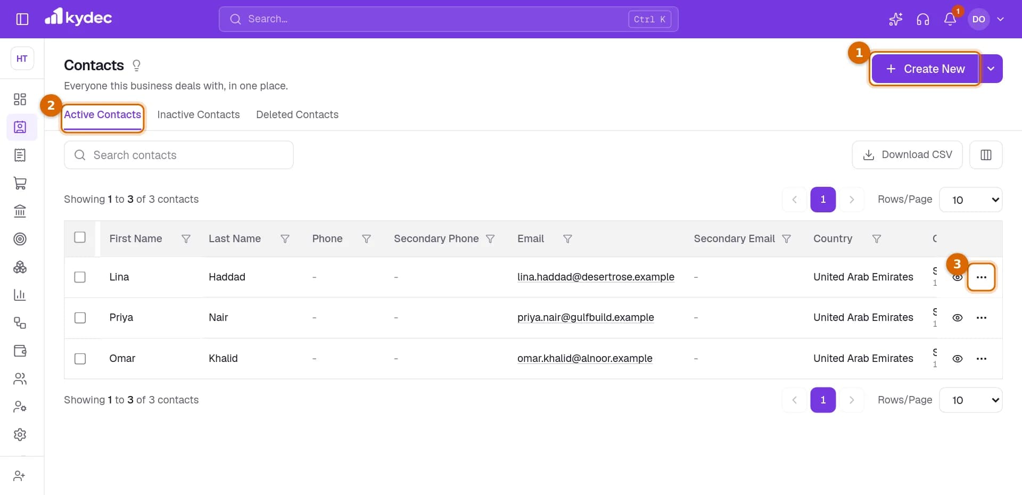Download the contacts as CSV
The height and width of the screenshot is (495, 1022).
click(x=907, y=155)
